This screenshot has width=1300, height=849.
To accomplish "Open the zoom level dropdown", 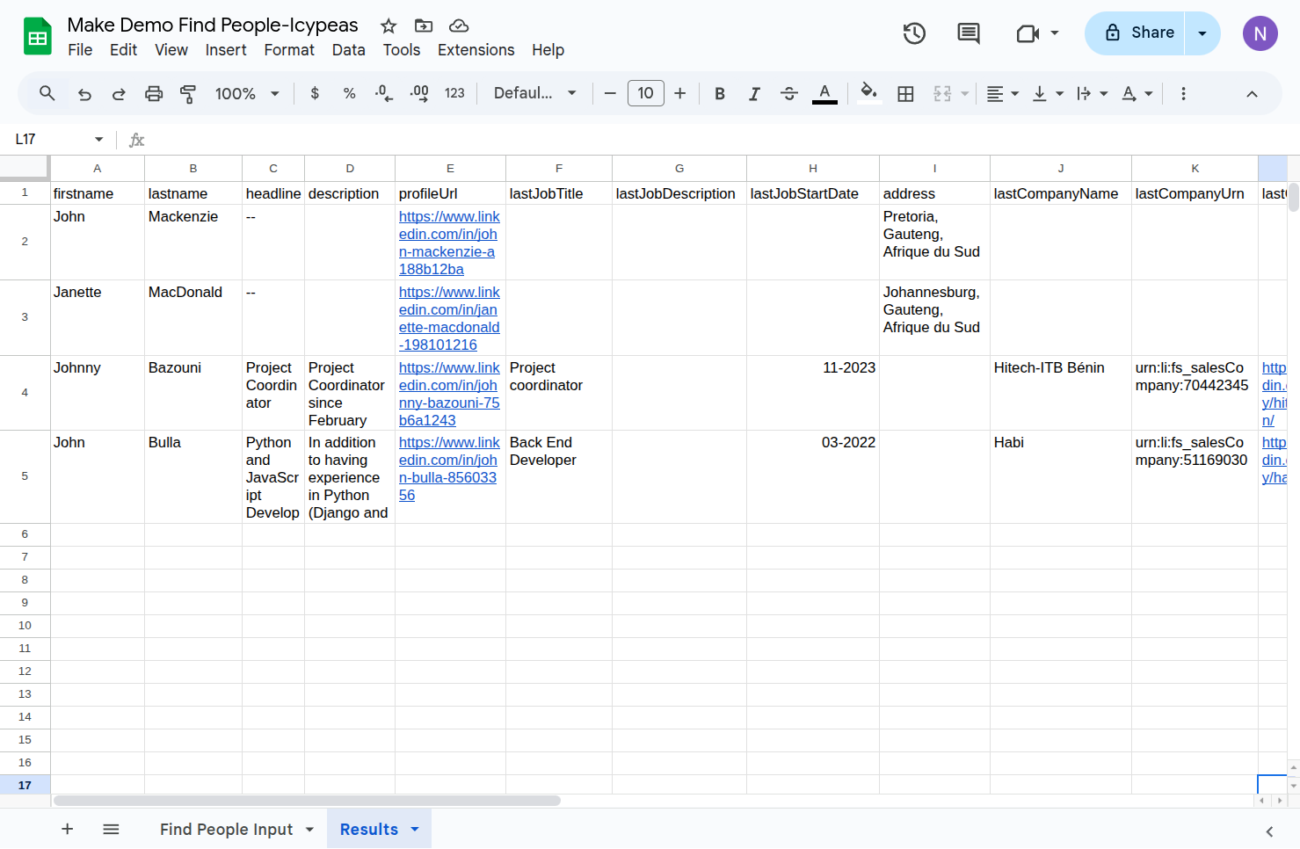I will [247, 93].
